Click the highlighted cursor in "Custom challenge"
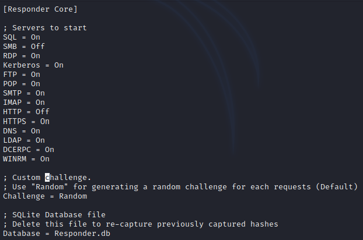 pyautogui.click(x=48, y=177)
